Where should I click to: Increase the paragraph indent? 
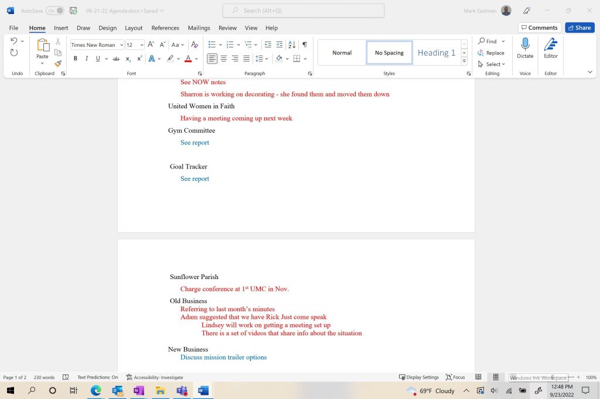279,45
